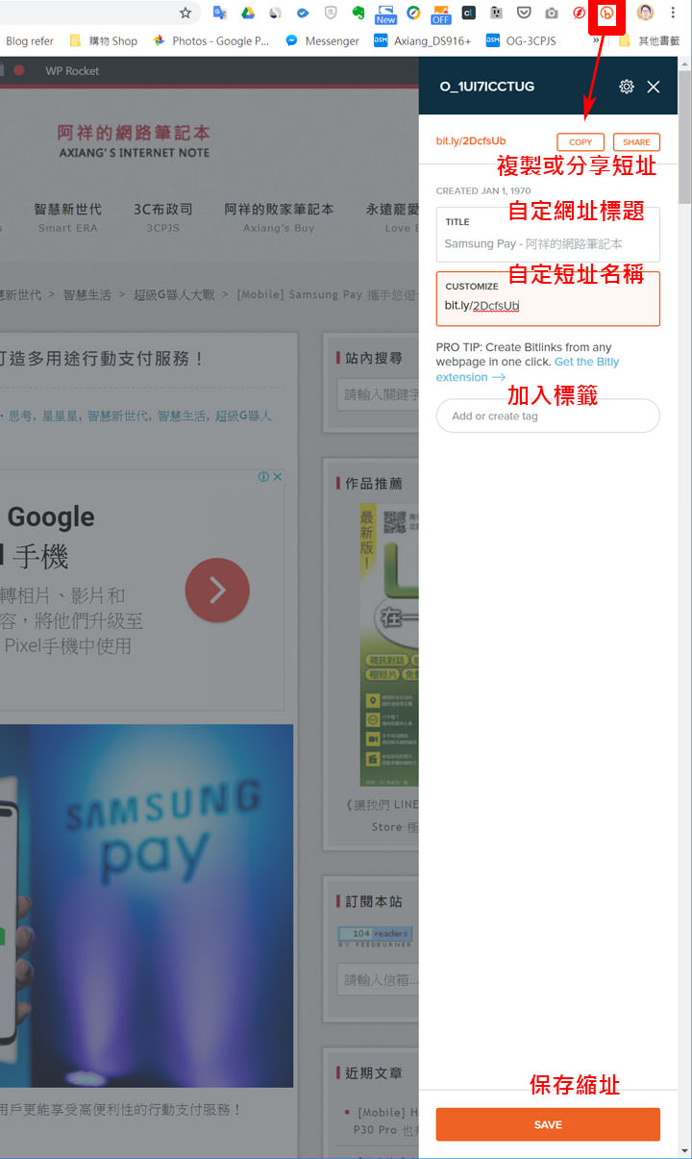Screen dimensions: 692x1159
Task: Open the Photos - Google bookmark
Action: coord(211,41)
